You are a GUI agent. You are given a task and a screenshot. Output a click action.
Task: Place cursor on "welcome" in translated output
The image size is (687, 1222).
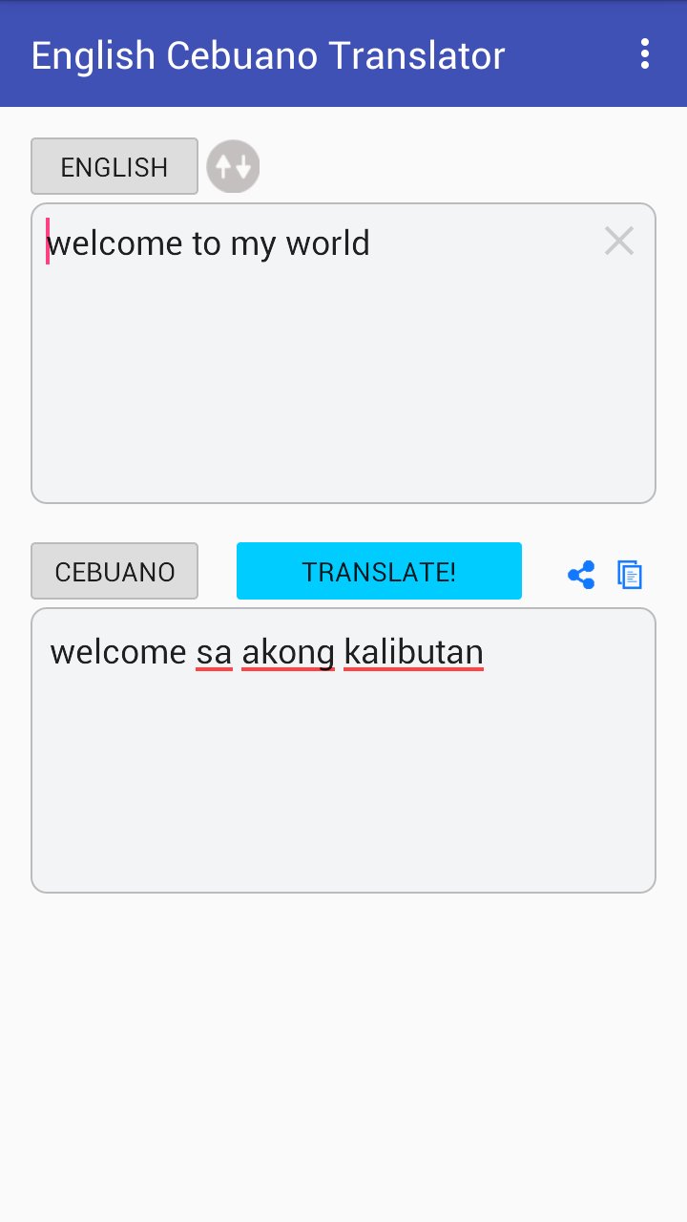pyautogui.click(x=118, y=653)
